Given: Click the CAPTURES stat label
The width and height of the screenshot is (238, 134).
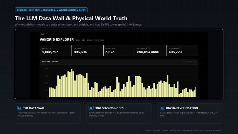Looking at the screenshot, I should tap(77, 48).
